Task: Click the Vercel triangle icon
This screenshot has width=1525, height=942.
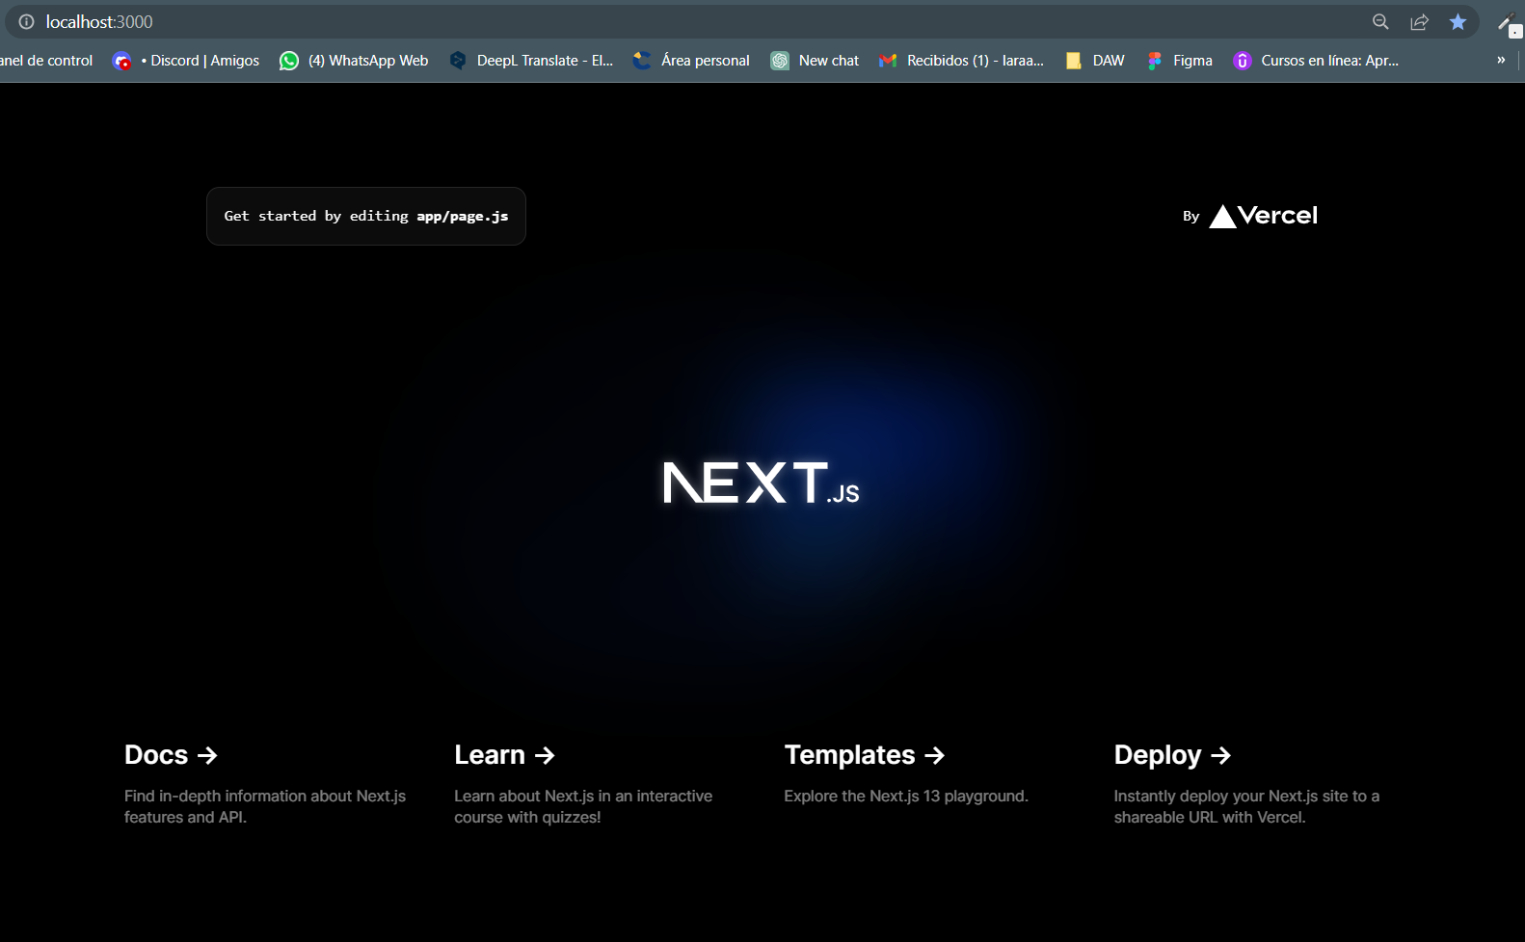Action: point(1222,217)
